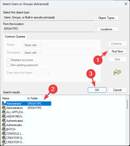The width and height of the screenshot is (130, 146).
Task: Select the Common Queries tab
Action: tap(15, 37)
